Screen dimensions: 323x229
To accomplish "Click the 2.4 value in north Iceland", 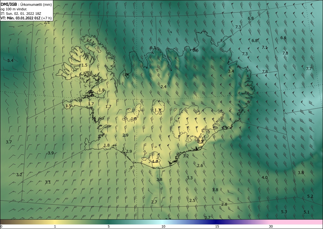I will tap(163, 87).
